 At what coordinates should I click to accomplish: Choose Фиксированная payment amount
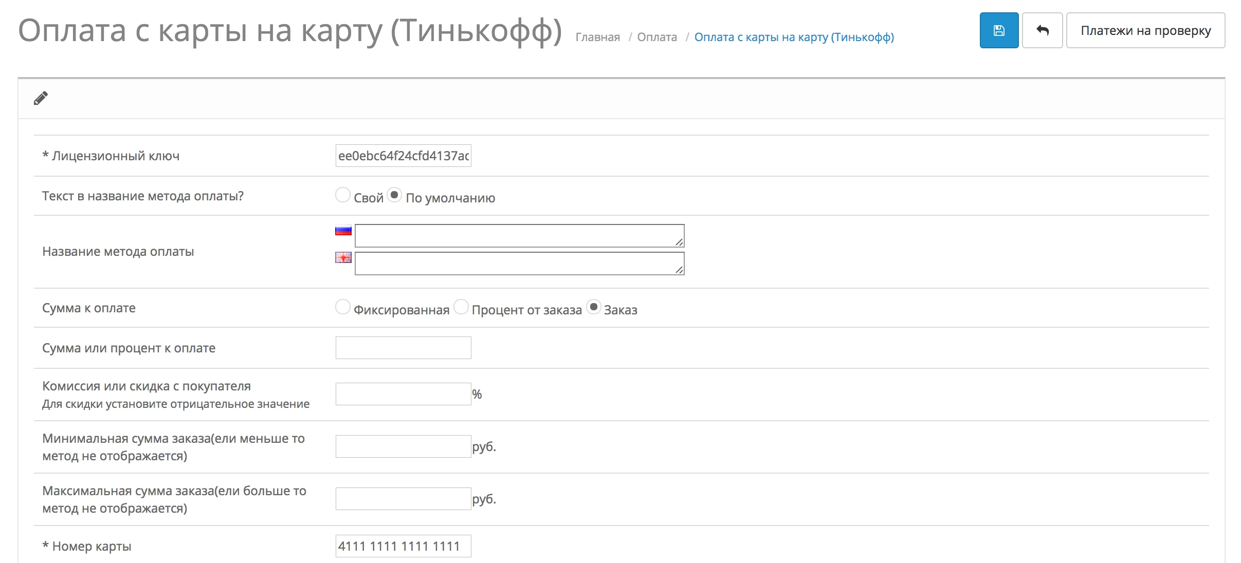coord(342,307)
